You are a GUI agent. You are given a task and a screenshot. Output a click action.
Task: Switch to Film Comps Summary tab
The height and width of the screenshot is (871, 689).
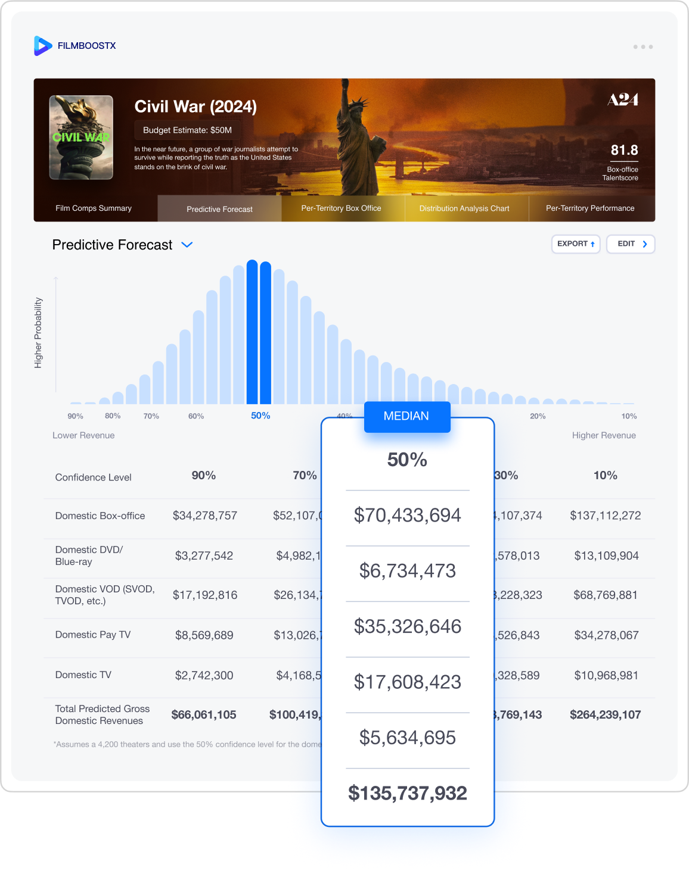click(x=94, y=208)
